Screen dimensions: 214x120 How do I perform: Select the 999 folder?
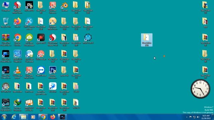(x=205, y=23)
